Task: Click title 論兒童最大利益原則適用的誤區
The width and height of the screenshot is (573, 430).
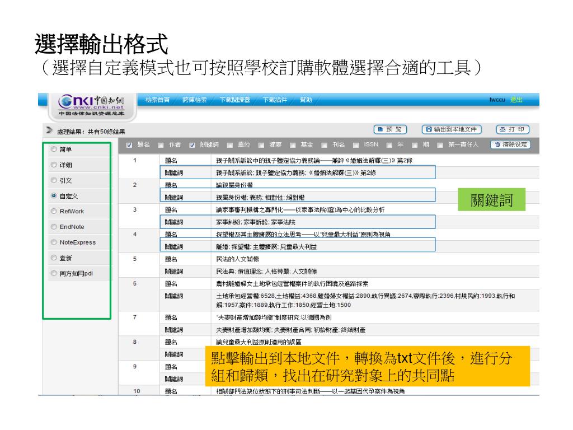Action: [259, 342]
